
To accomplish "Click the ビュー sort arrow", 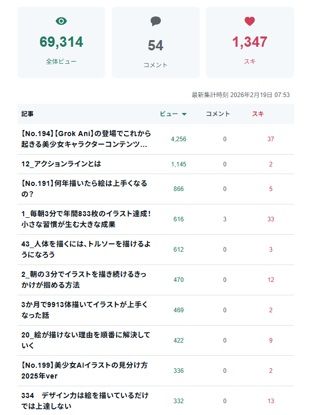I will (184, 114).
